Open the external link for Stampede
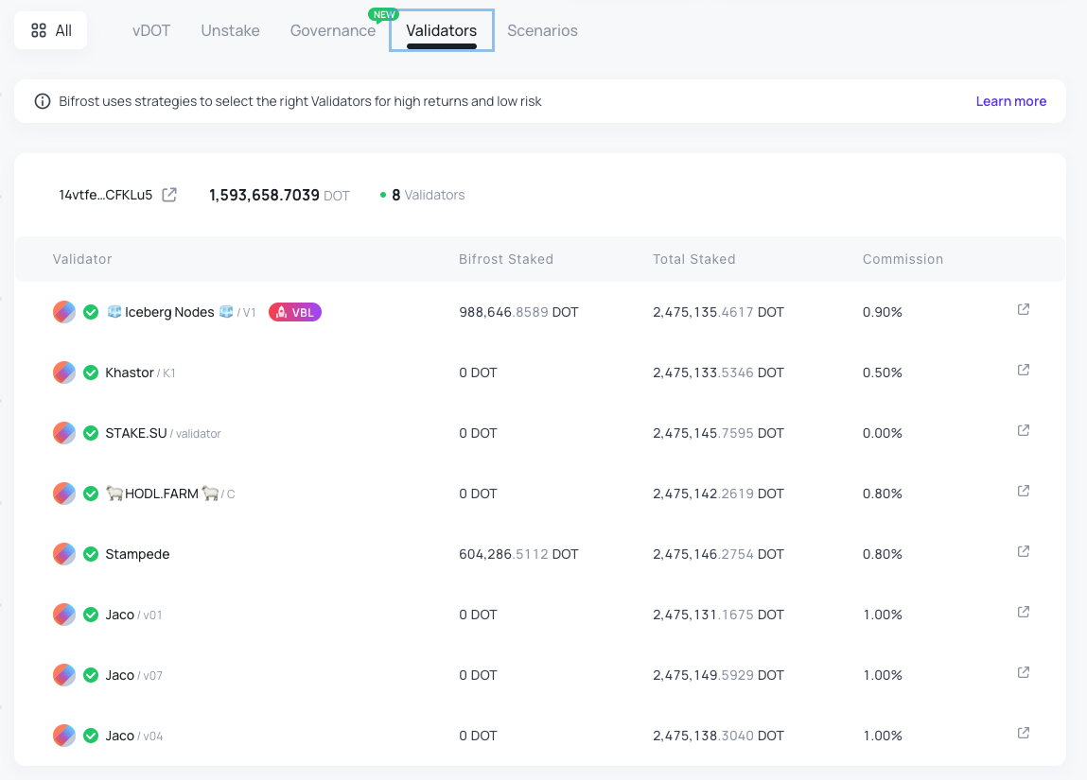 [1024, 551]
